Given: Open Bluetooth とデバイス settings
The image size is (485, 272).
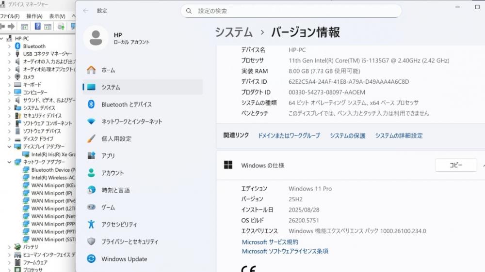Looking at the screenshot, I should click(x=142, y=105).
